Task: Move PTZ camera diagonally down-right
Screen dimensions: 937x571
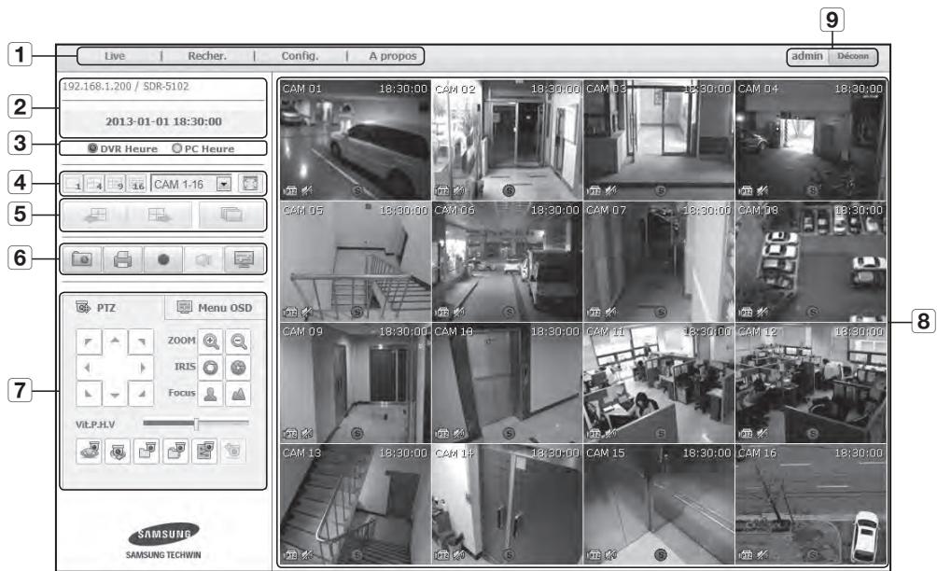Action: (141, 395)
